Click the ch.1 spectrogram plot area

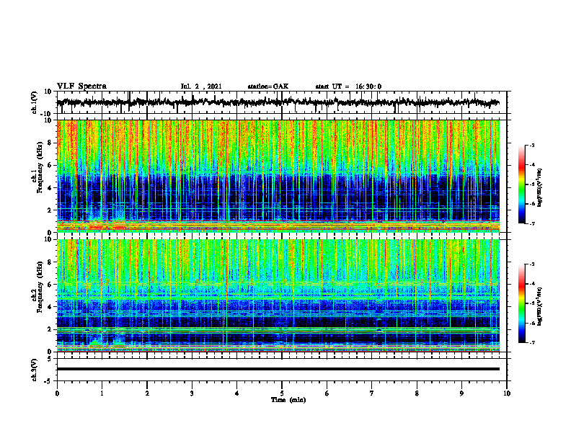click(x=278, y=176)
